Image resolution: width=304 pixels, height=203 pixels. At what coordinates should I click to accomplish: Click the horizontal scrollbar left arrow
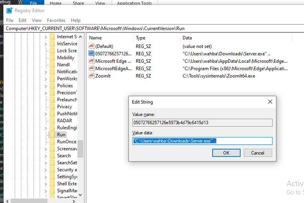point(7,201)
